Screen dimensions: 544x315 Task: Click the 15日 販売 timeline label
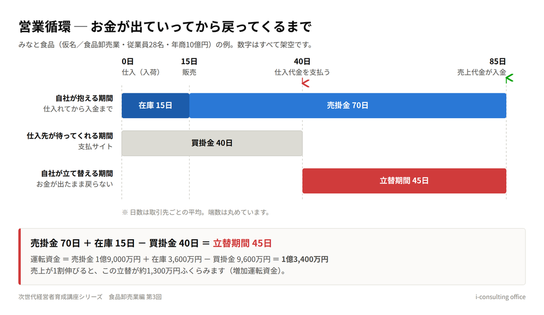189,67
